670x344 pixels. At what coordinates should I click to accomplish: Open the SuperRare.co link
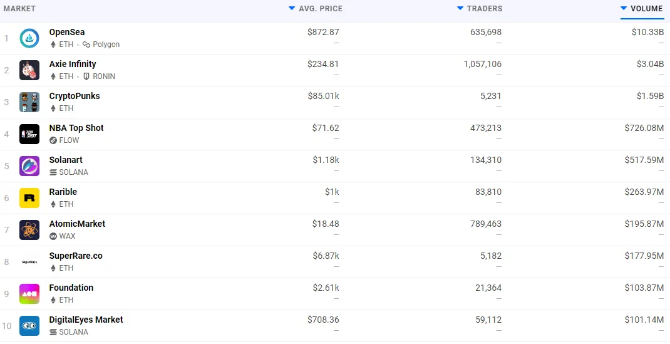pyautogui.click(x=76, y=256)
